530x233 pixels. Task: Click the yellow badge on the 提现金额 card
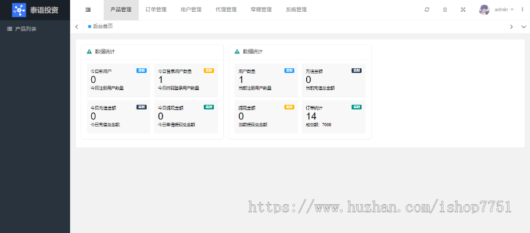pyautogui.click(x=289, y=107)
